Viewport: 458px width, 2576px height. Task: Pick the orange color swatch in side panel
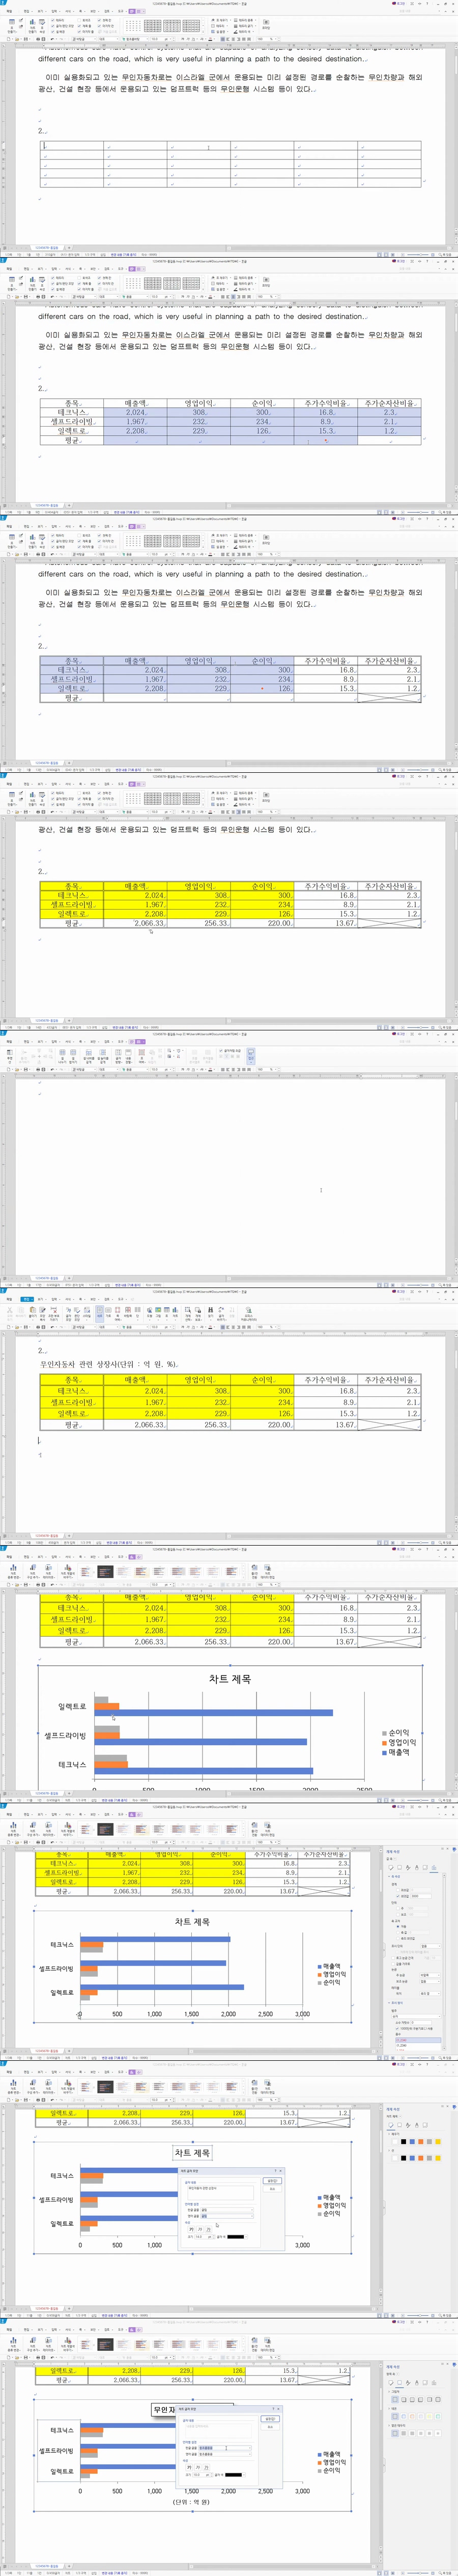click(421, 2141)
